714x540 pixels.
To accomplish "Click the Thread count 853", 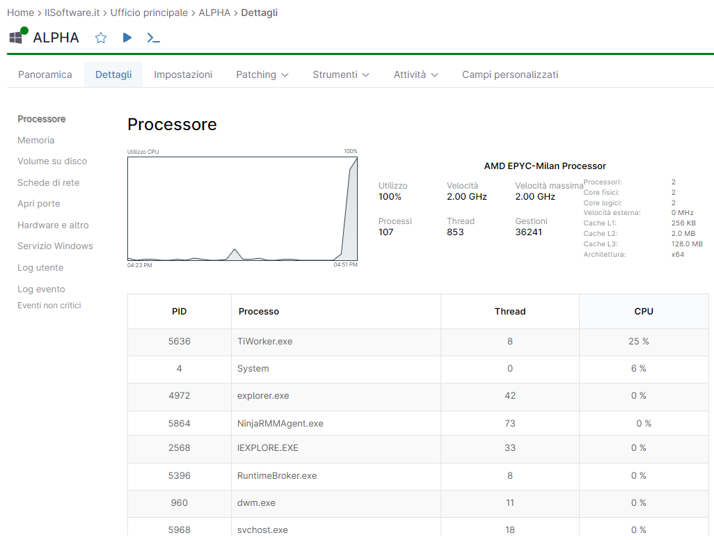I will point(455,232).
